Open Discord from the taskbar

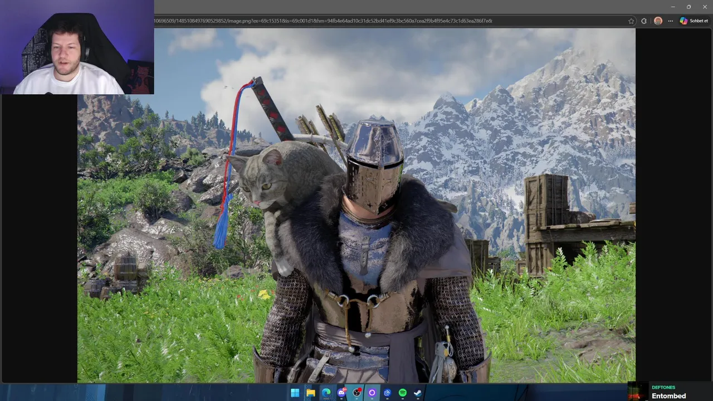[341, 393]
